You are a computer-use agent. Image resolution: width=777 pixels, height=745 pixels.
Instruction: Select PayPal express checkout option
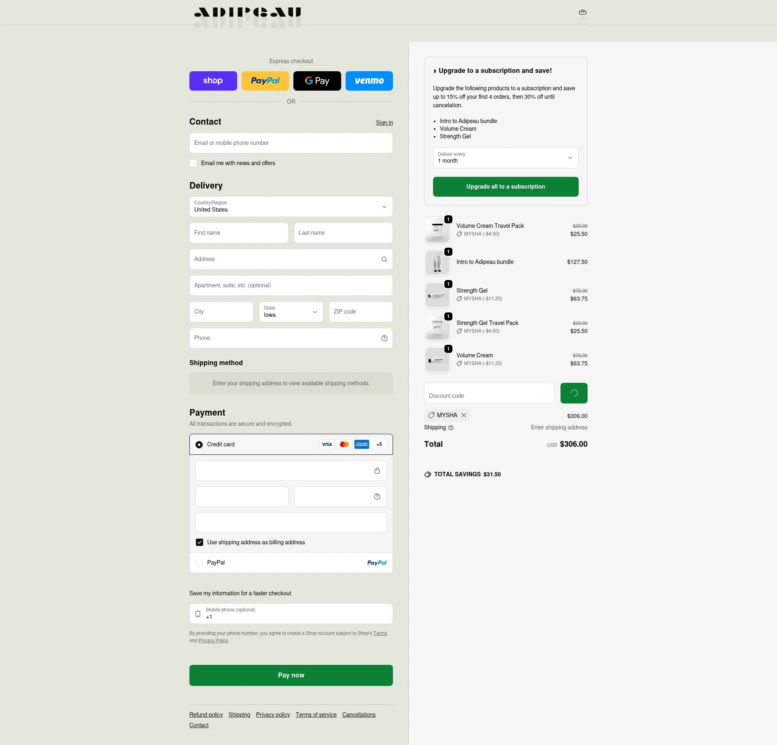pos(265,81)
